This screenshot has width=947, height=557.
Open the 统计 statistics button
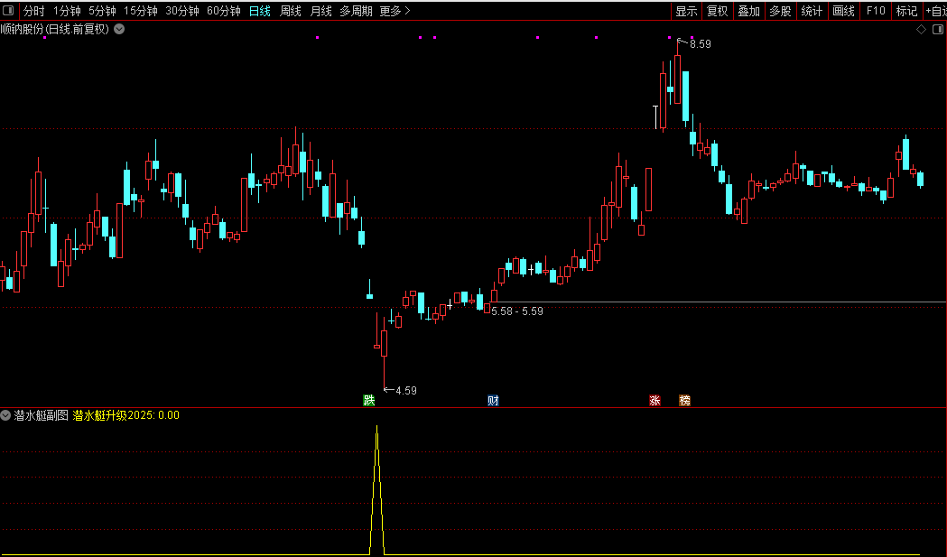pos(812,11)
